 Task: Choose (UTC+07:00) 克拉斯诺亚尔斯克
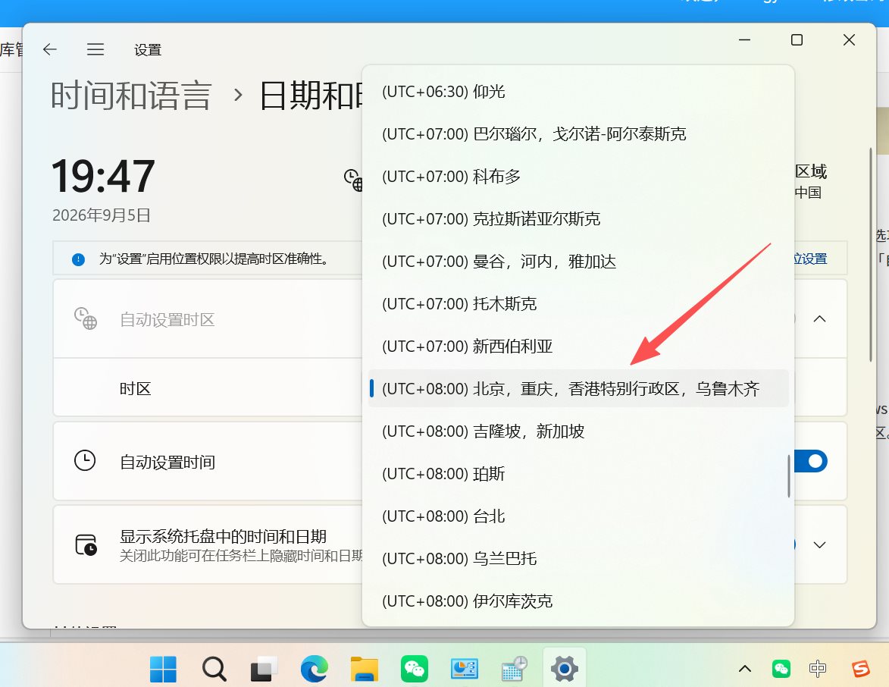point(578,219)
